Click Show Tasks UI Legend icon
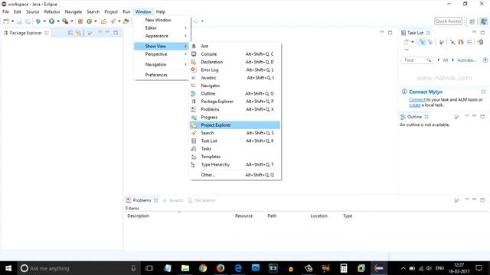Screen dimensions: 490x275 tap(480, 42)
